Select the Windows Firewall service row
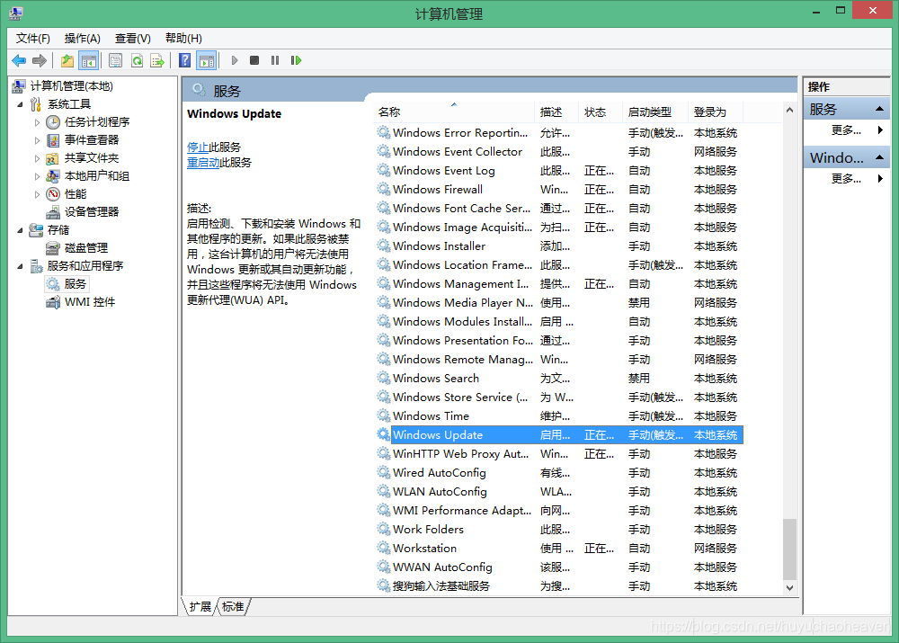The image size is (899, 643). 559,189
